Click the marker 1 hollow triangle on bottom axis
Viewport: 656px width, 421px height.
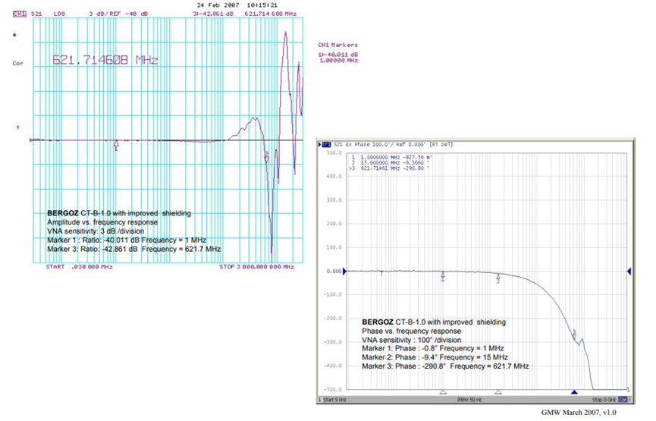[x=443, y=392]
